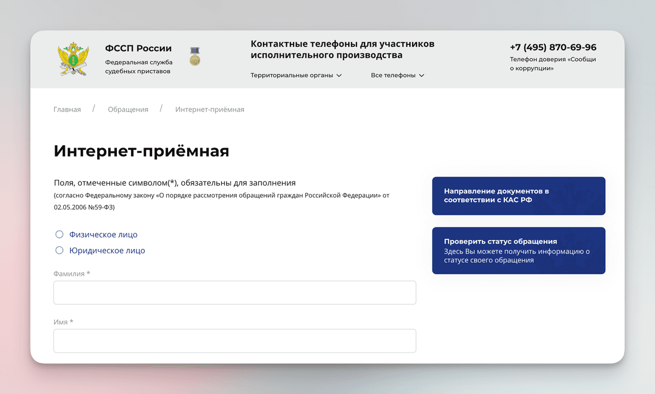
Task: Click the ФССП России title text
Action: pyautogui.click(x=138, y=48)
